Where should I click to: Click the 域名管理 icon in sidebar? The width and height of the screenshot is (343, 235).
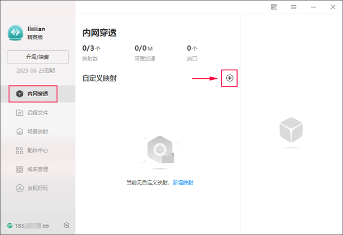coord(19,169)
